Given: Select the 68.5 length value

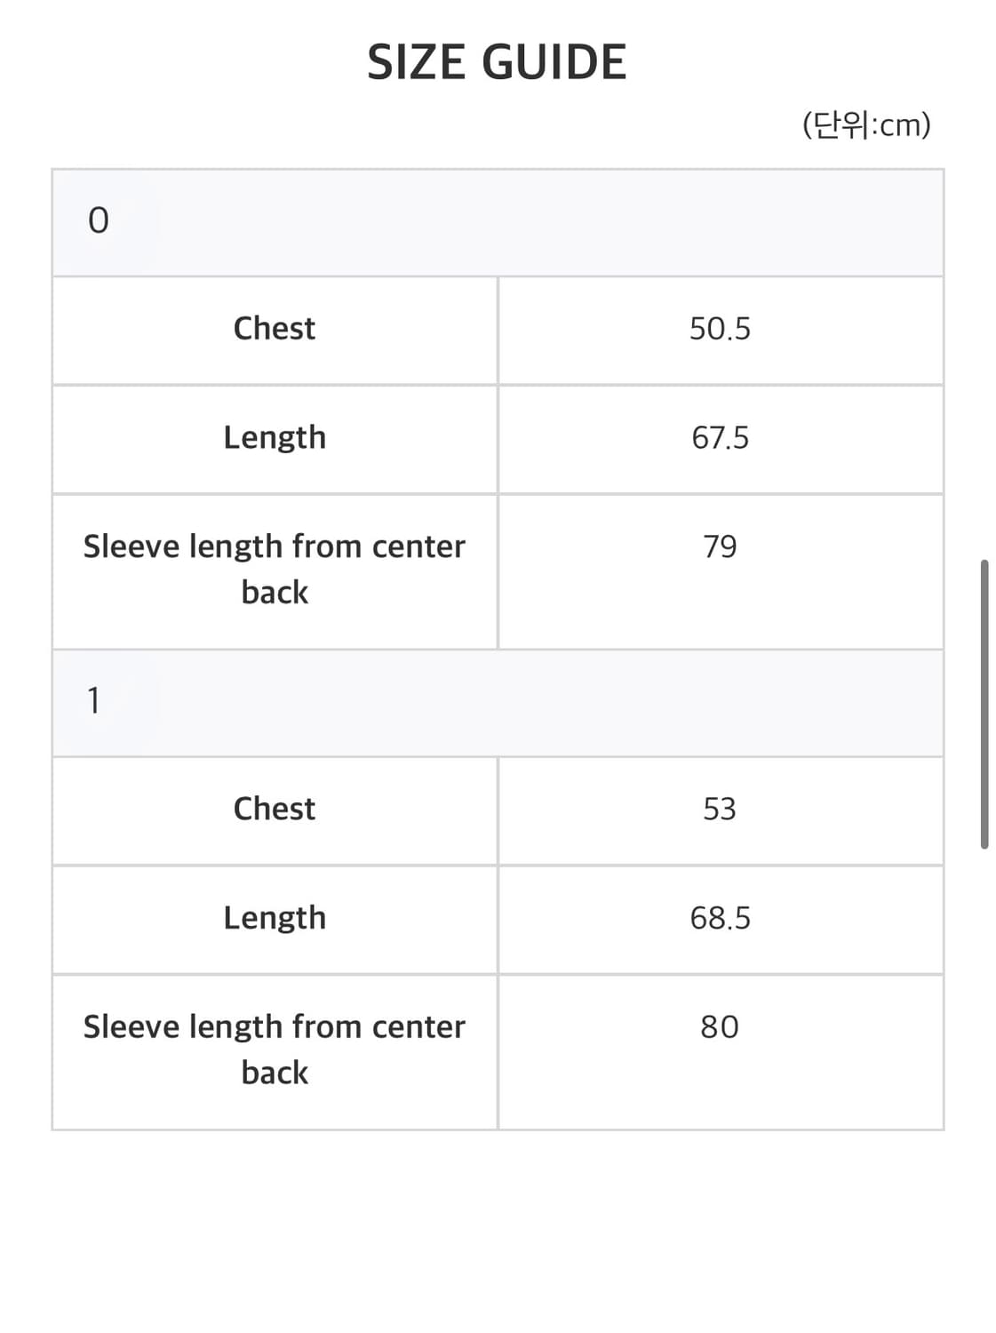Looking at the screenshot, I should [x=720, y=918].
